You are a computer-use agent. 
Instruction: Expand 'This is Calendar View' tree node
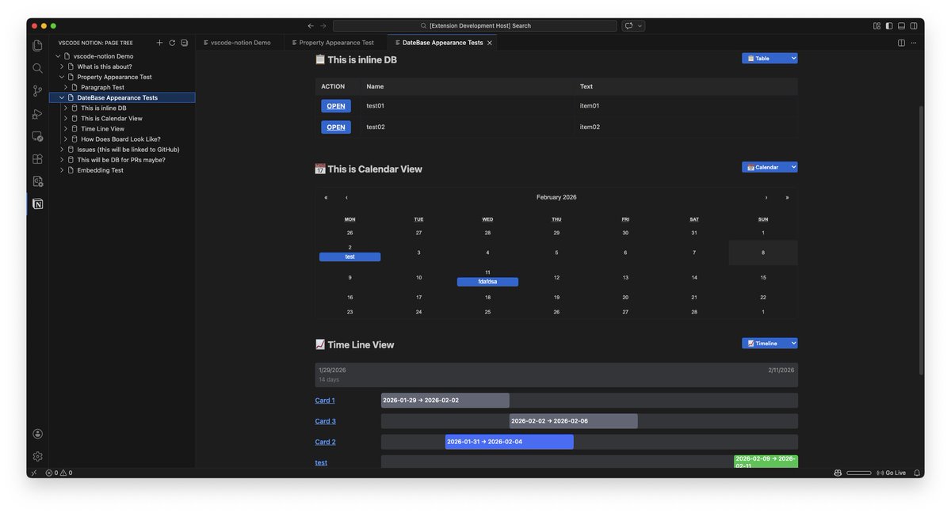pos(66,118)
